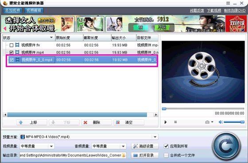The width and height of the screenshot is (248, 163).
Task: Take a snapshot with the camera icon
Action: (207, 122)
